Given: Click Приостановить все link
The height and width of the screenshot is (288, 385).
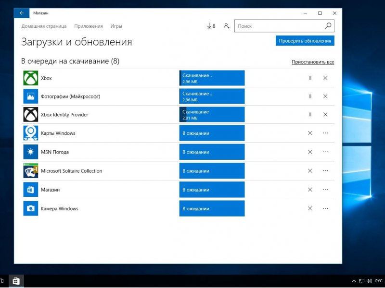Looking at the screenshot, I should [313, 62].
